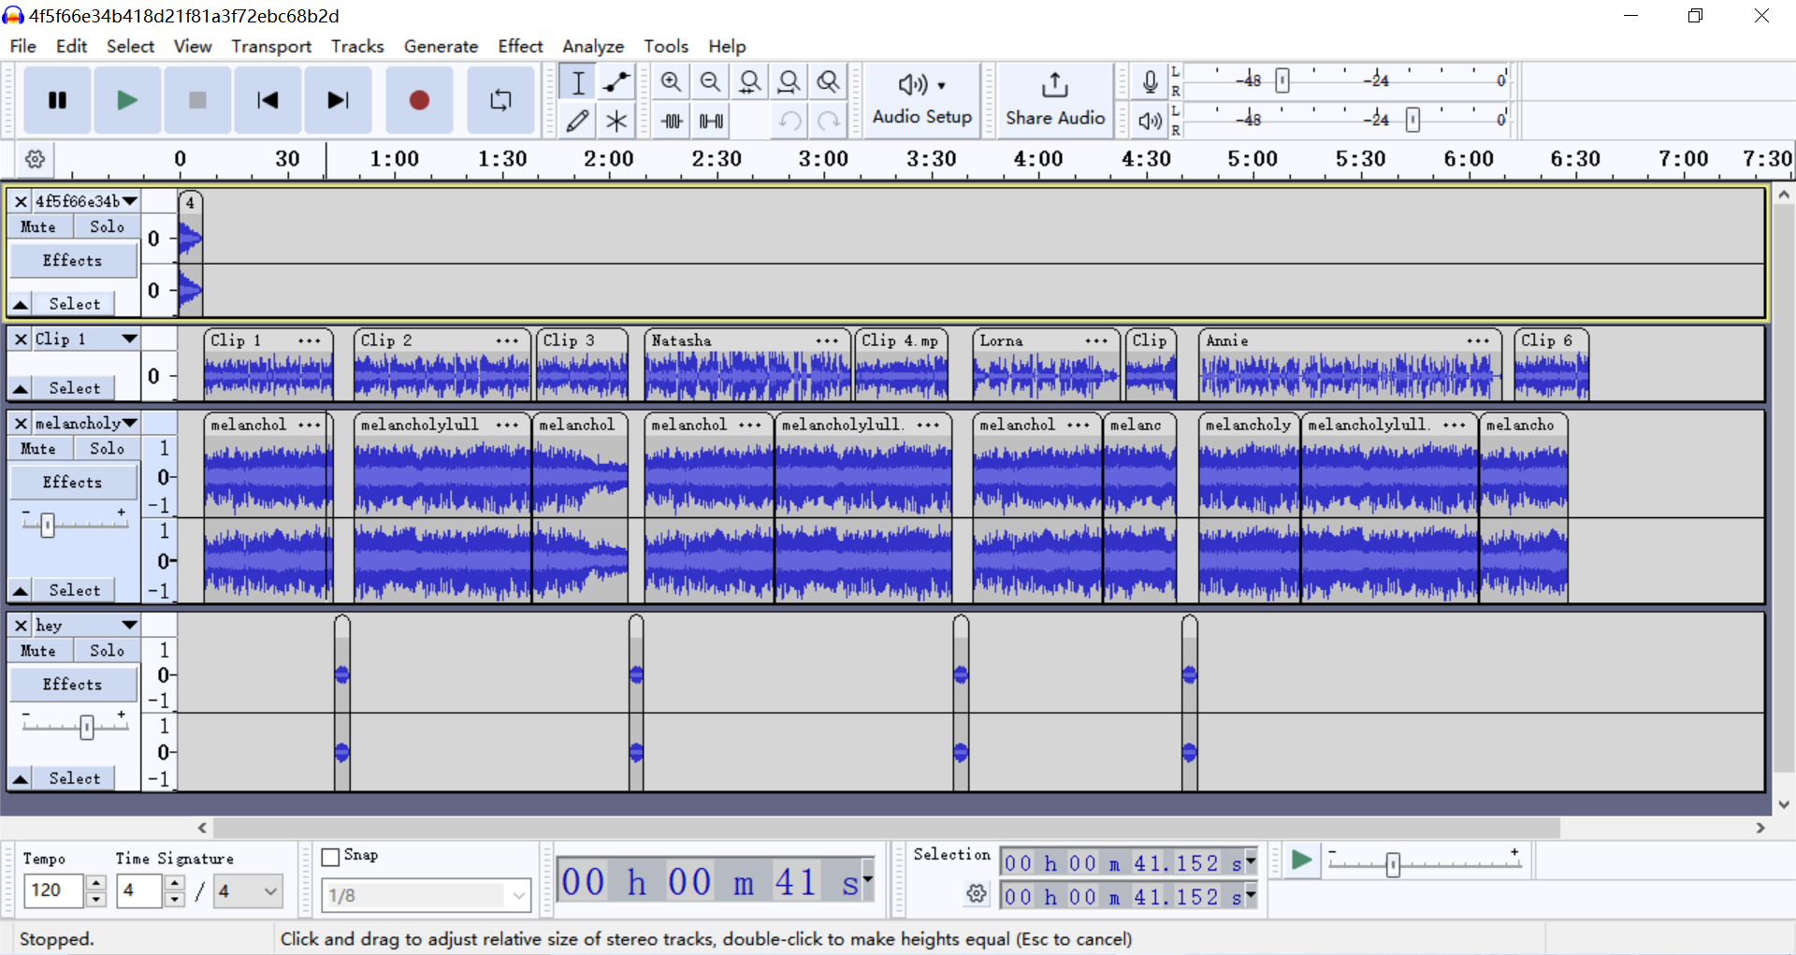Screen dimensions: 1796x955
Task: Open the File menu
Action: click(22, 46)
